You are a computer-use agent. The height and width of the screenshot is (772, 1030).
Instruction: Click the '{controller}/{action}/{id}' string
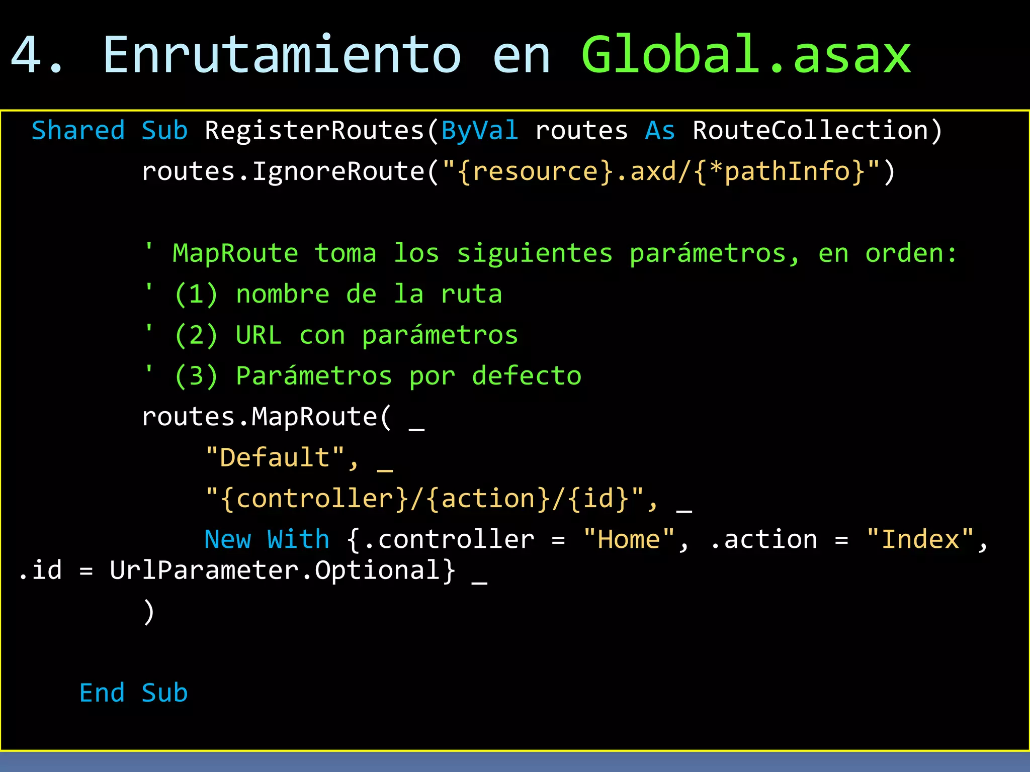425,499
